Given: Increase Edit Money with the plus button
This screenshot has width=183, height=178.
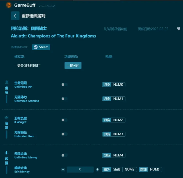Looking at the screenshot, I should click(x=97, y=170).
